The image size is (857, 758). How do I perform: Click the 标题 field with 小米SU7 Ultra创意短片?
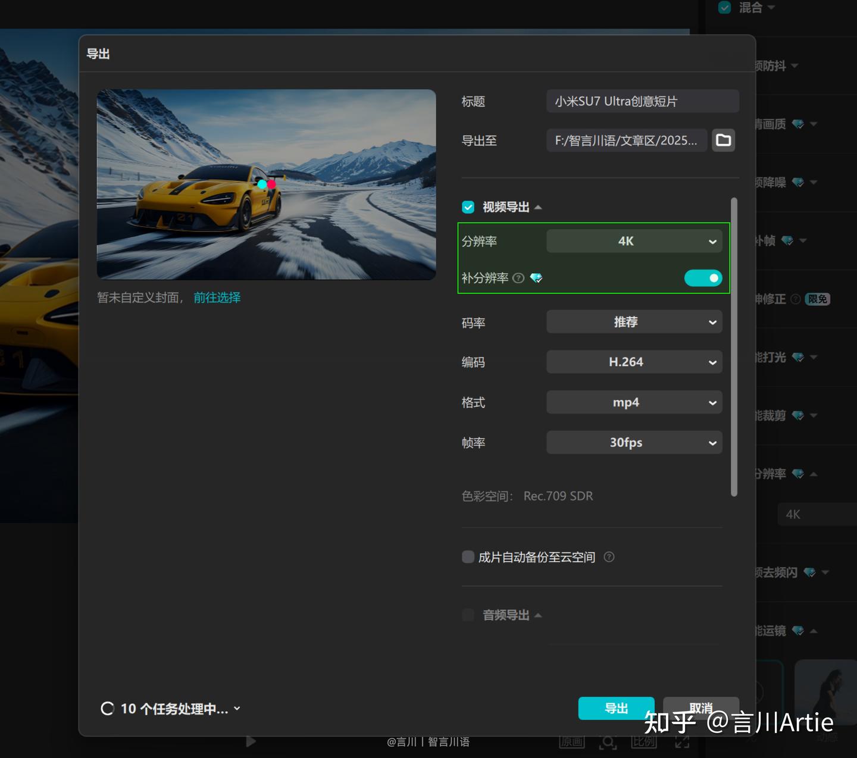click(643, 101)
